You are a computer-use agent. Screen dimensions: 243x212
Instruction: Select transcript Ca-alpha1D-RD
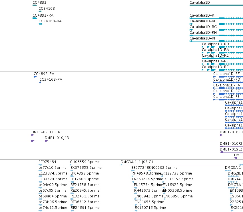click(x=215, y=44)
